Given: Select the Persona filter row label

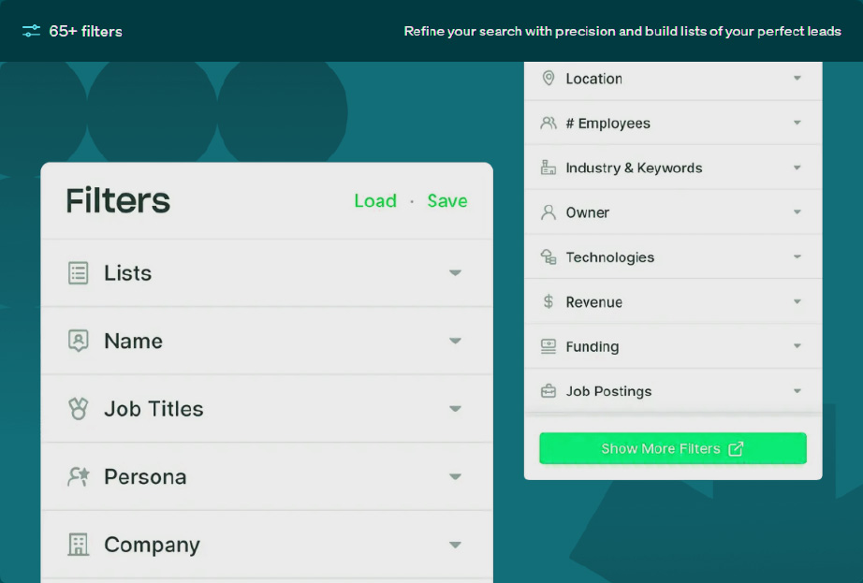Looking at the screenshot, I should coord(145,476).
